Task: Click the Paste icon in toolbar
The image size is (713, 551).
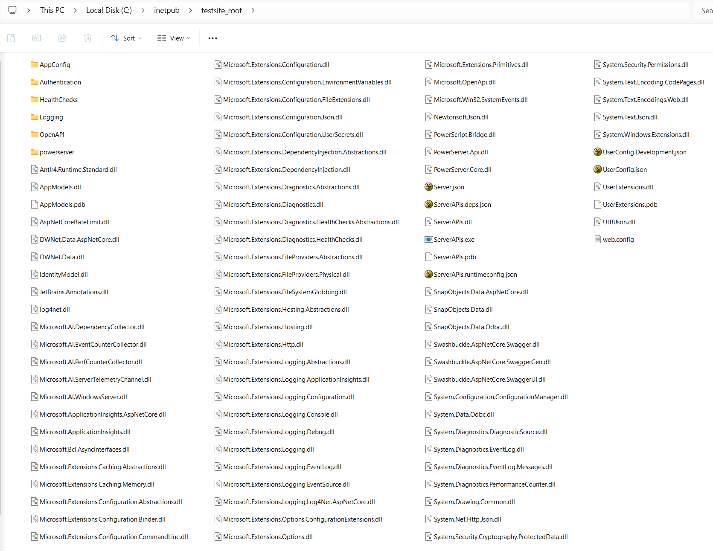Action: (11, 38)
